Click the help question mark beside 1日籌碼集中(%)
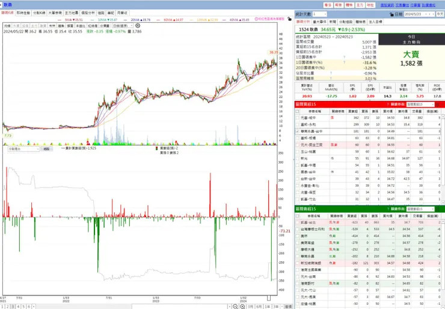 tap(344, 63)
